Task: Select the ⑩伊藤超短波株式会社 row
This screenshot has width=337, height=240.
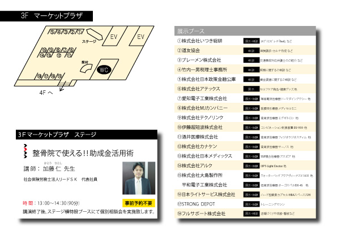Action: coord(245,127)
